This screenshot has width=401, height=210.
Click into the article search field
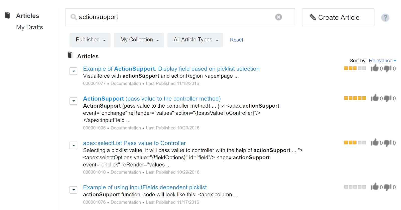click(x=175, y=17)
